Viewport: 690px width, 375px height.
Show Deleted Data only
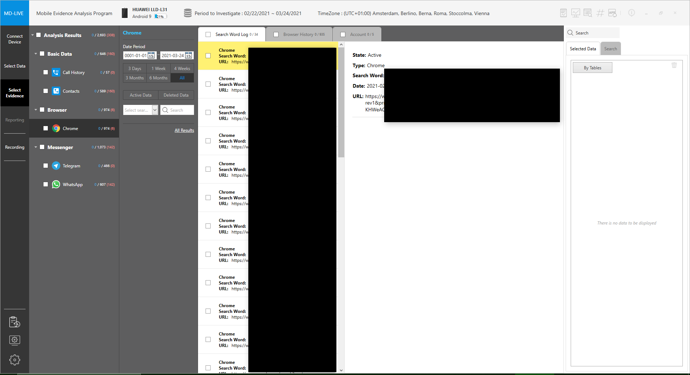pos(176,95)
